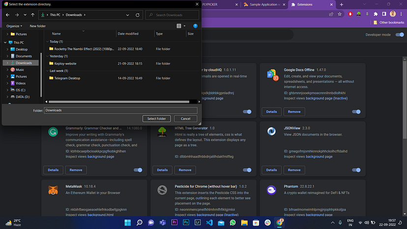This screenshot has height=229, width=407.
Task: Open WhatsApp from the taskbar
Action: click(233, 223)
